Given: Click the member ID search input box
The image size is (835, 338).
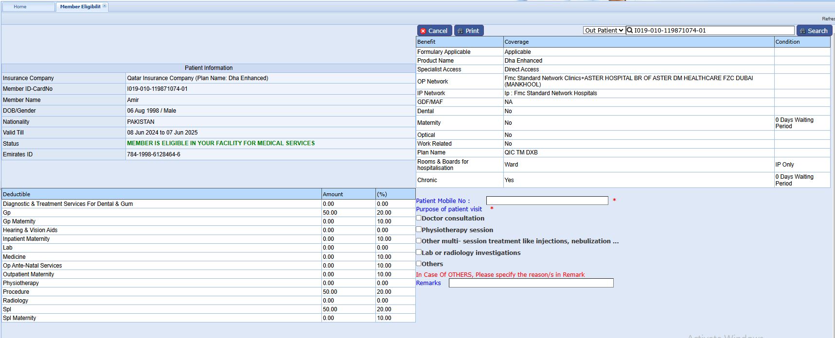Looking at the screenshot, I should point(712,30).
